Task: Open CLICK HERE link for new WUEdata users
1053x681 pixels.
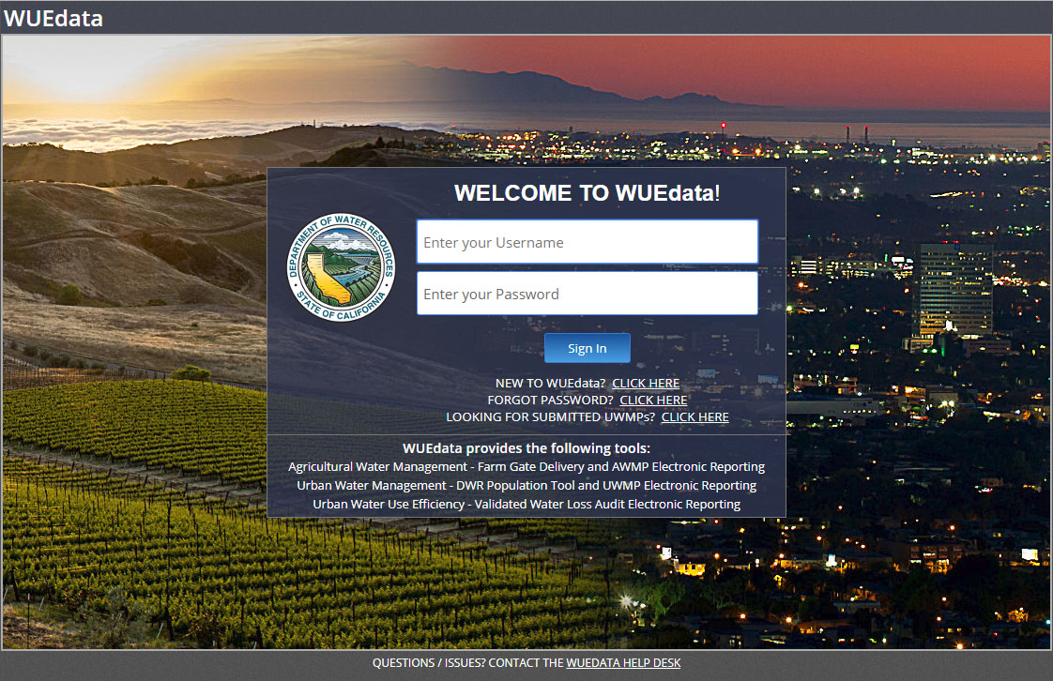Action: tap(646, 383)
